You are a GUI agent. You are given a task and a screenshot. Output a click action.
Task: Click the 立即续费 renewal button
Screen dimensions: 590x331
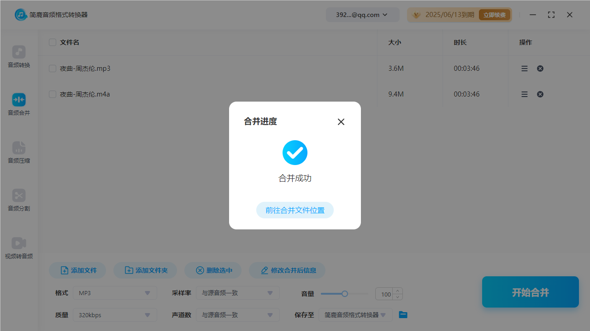(x=495, y=14)
